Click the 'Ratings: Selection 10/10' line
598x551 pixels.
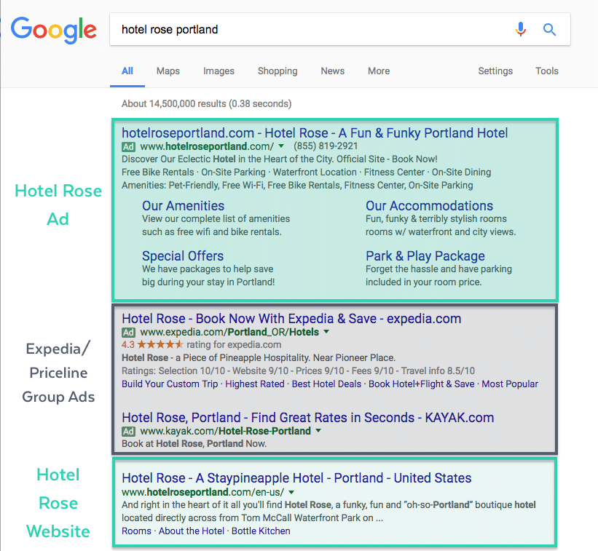point(298,371)
